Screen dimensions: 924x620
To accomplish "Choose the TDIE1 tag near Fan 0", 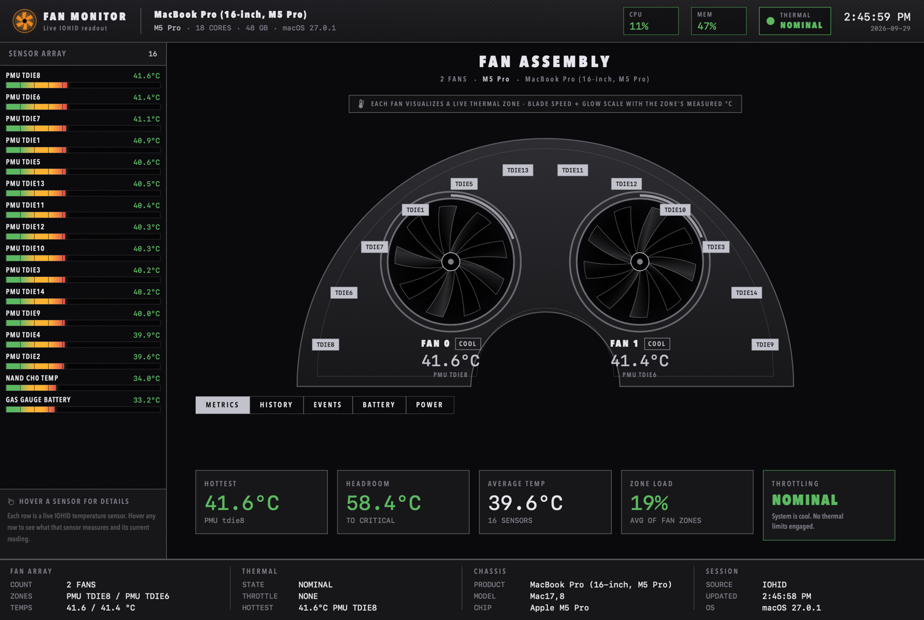I will pyautogui.click(x=415, y=210).
